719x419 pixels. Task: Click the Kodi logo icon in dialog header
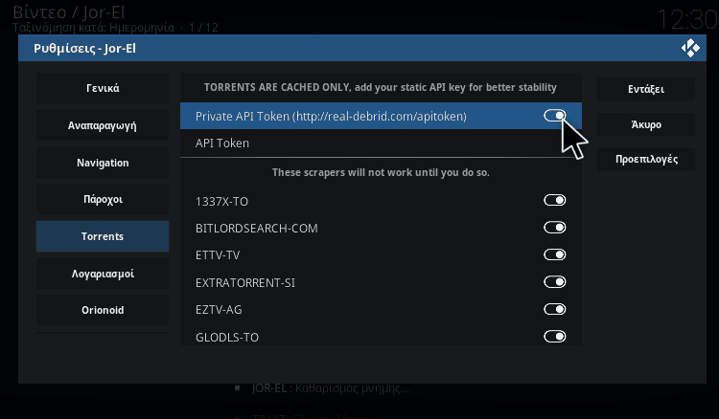pyautogui.click(x=688, y=48)
